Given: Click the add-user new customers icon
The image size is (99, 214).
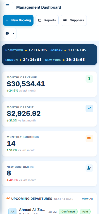Looking at the screenshot, I should point(89,168).
